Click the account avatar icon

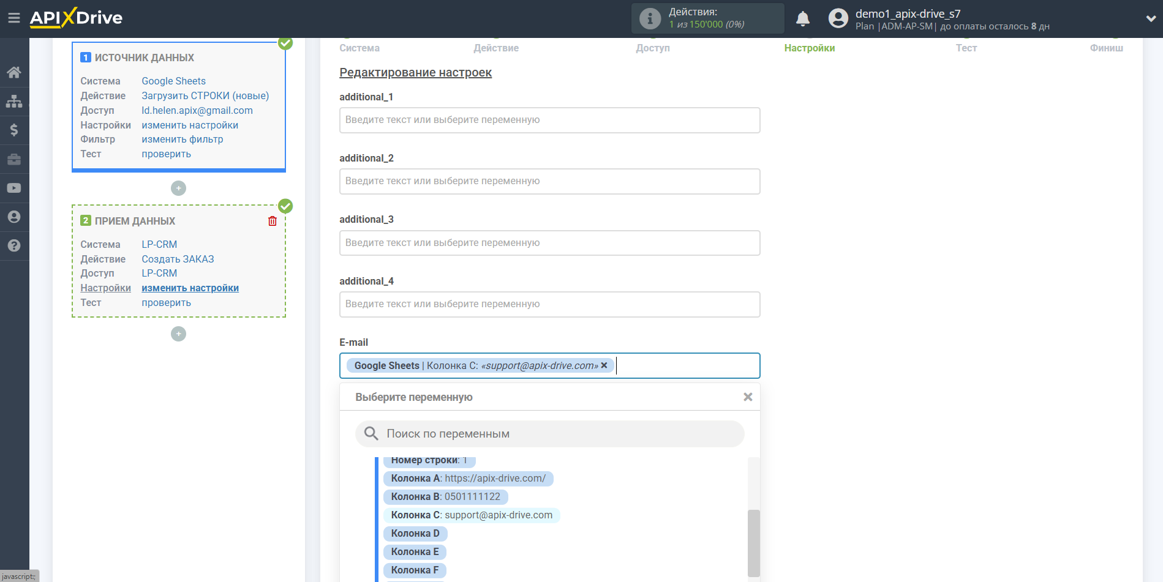[x=838, y=18]
